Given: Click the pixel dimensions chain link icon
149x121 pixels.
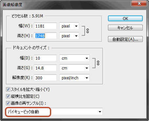Looking at the screenshot, I should click(x=88, y=31).
